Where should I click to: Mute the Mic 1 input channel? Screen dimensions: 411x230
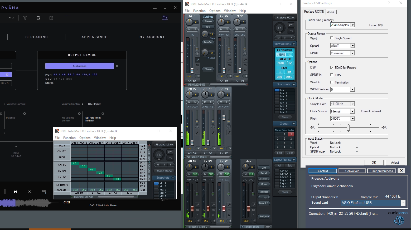(189, 30)
